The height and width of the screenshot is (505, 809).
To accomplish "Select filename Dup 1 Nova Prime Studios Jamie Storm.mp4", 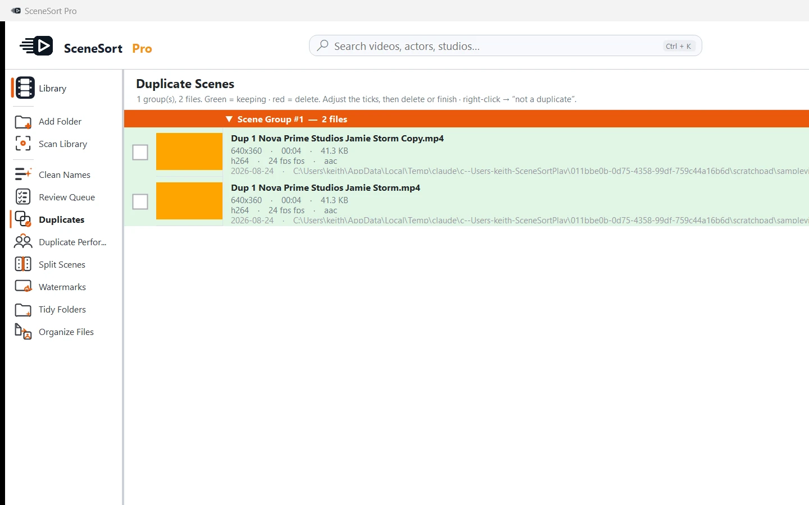I will 325,187.
